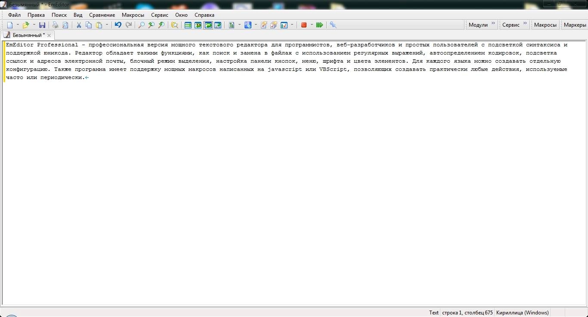
Task: Click Find Previous, the middle magnifier icon
Action: click(151, 25)
